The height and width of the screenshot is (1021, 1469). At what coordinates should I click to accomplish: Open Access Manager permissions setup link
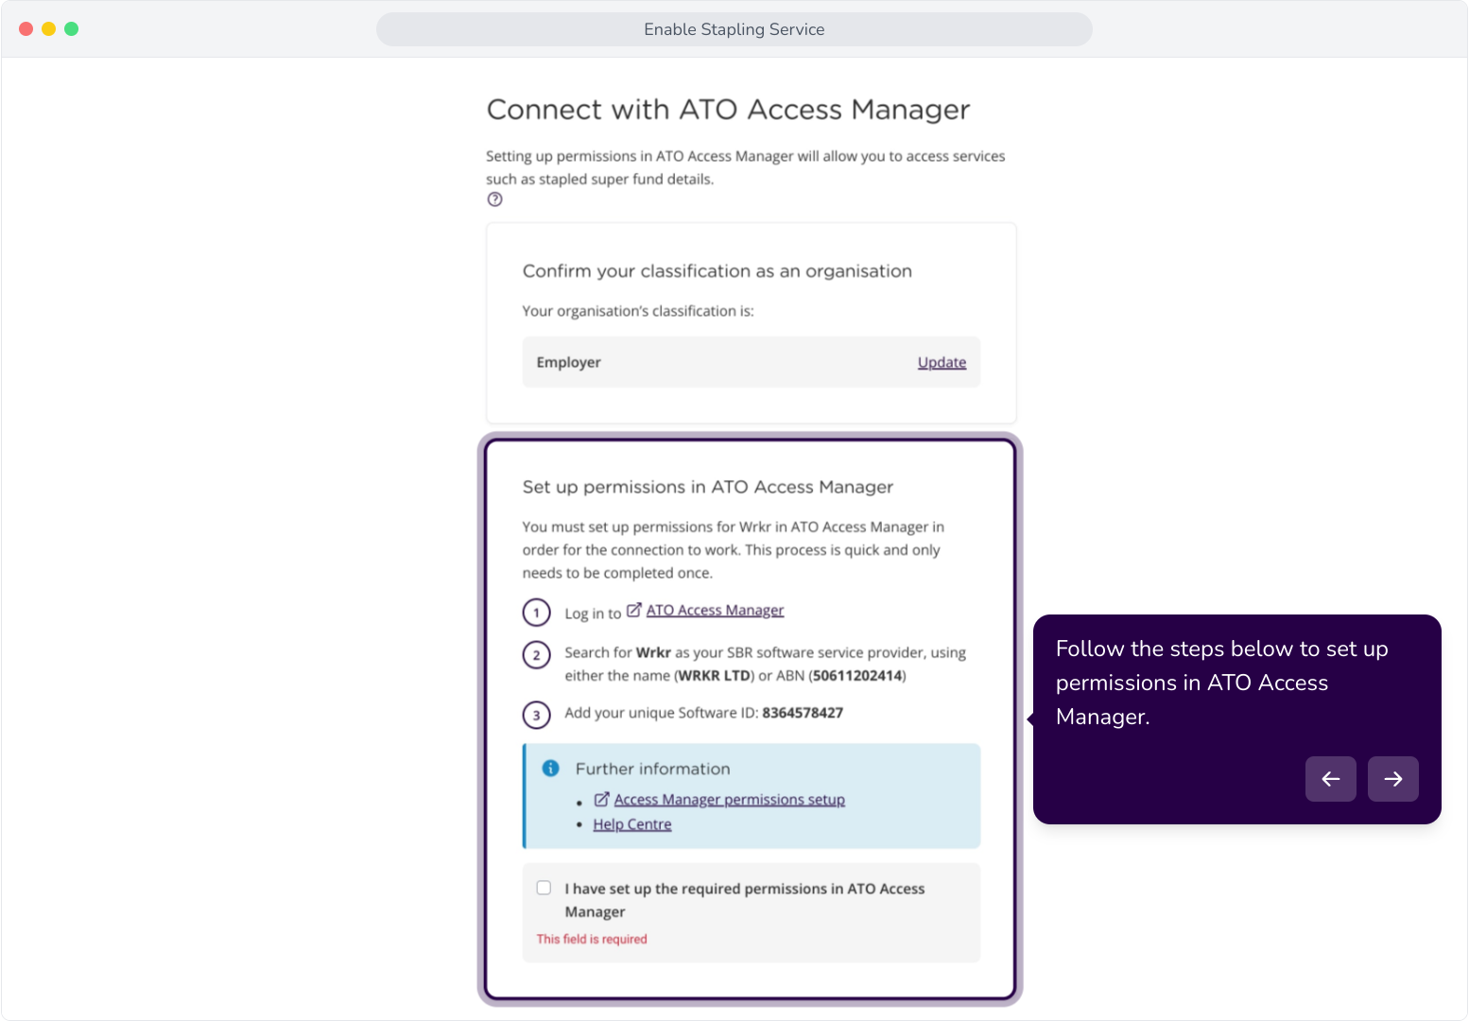(729, 800)
